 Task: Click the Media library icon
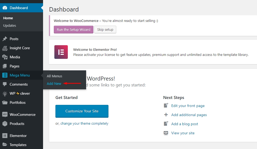click(5, 57)
